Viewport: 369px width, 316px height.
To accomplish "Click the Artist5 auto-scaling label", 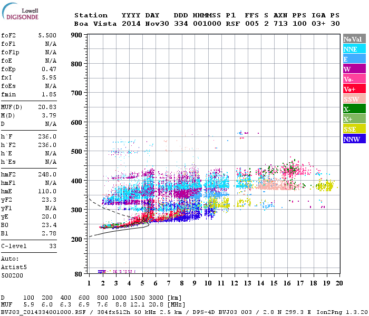I will (14, 268).
